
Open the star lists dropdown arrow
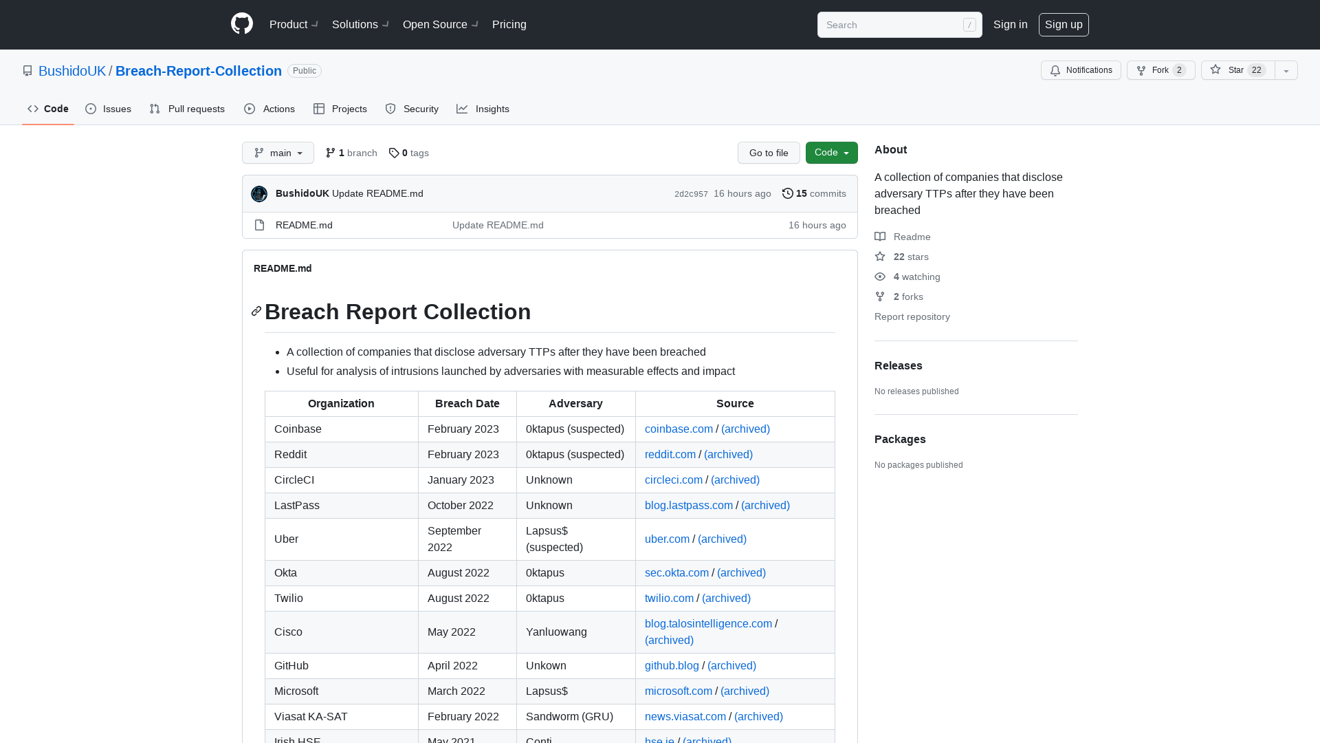1286,70
